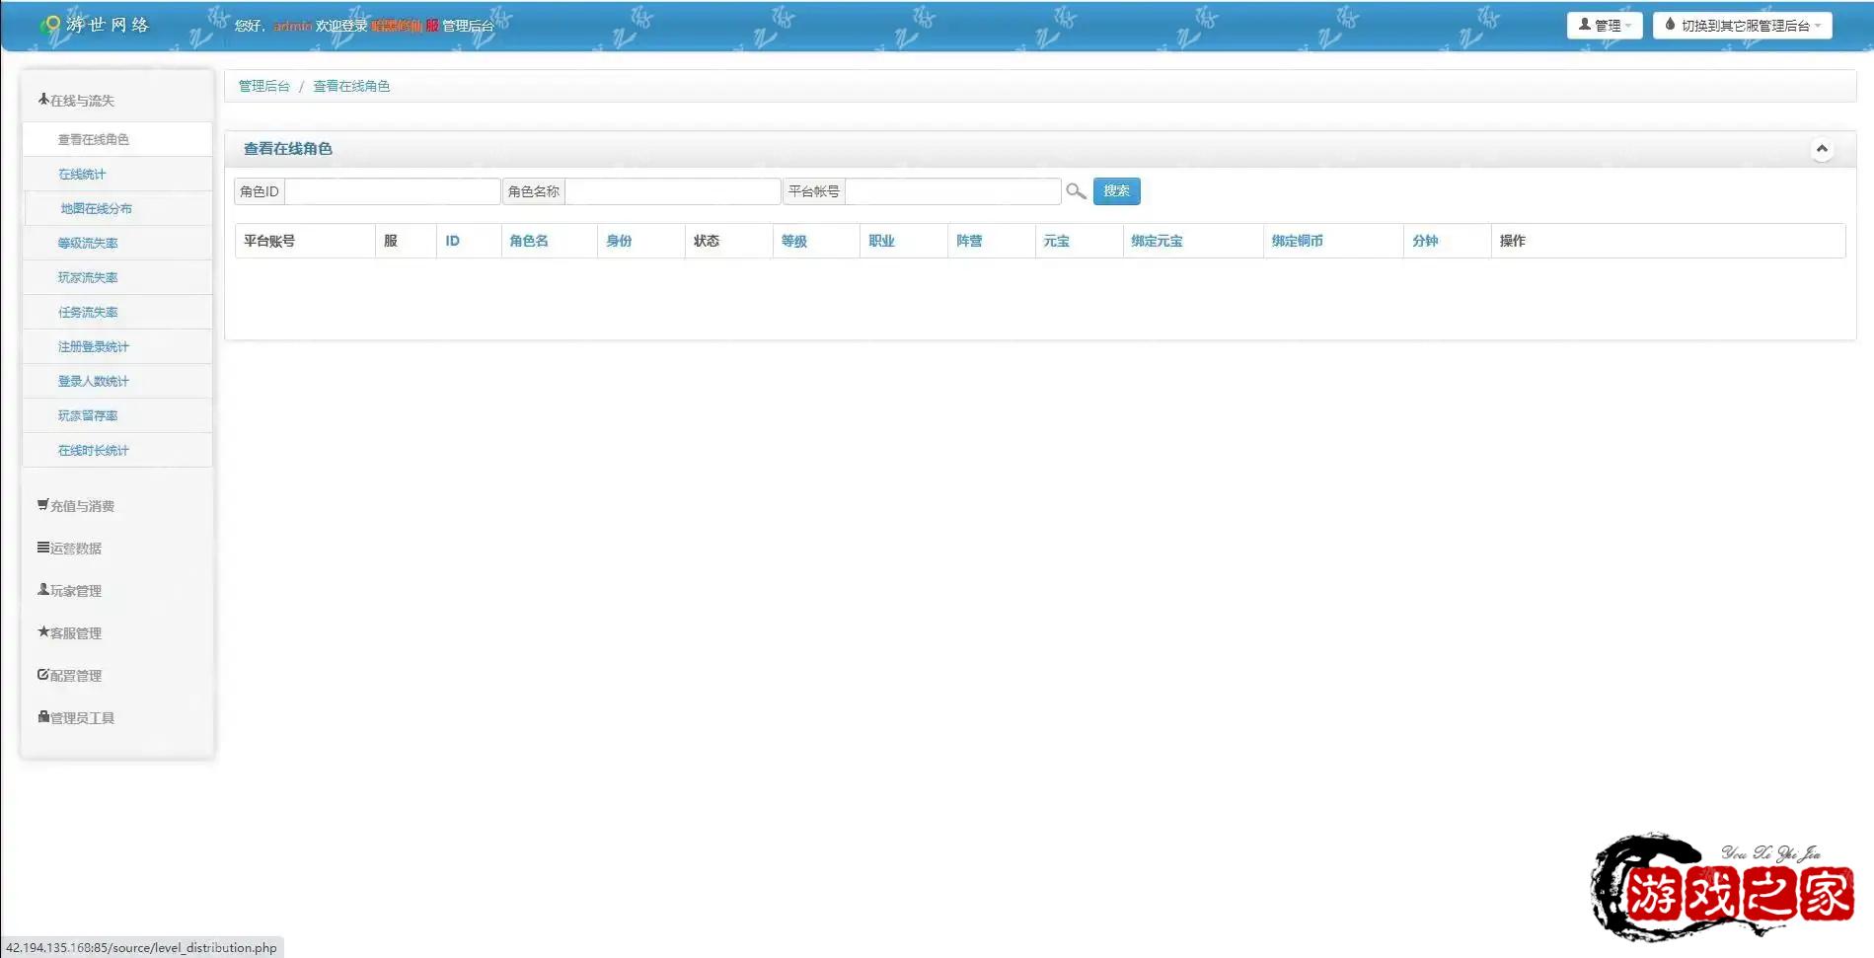Click into the 角色名称 text field
1874x958 pixels.
[x=672, y=191]
